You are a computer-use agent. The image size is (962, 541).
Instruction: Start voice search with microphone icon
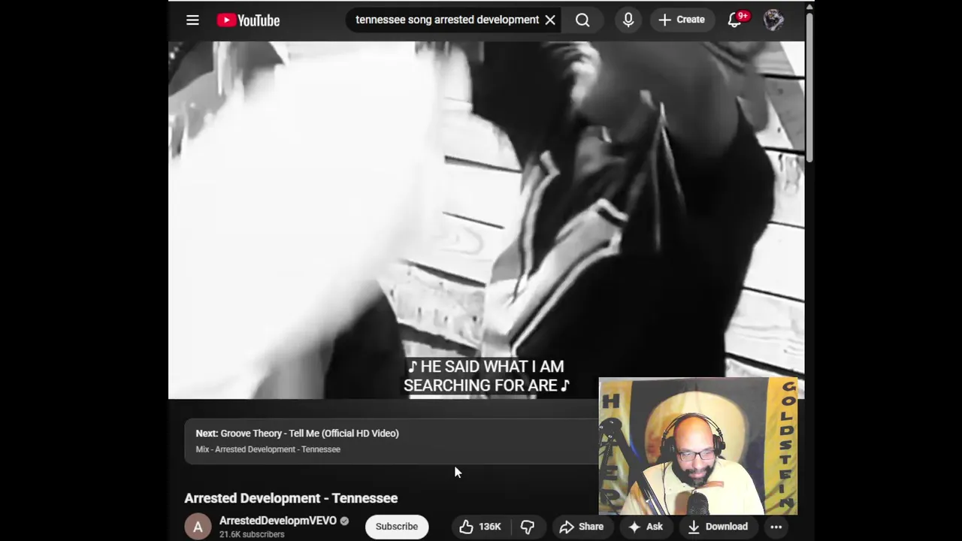628,20
